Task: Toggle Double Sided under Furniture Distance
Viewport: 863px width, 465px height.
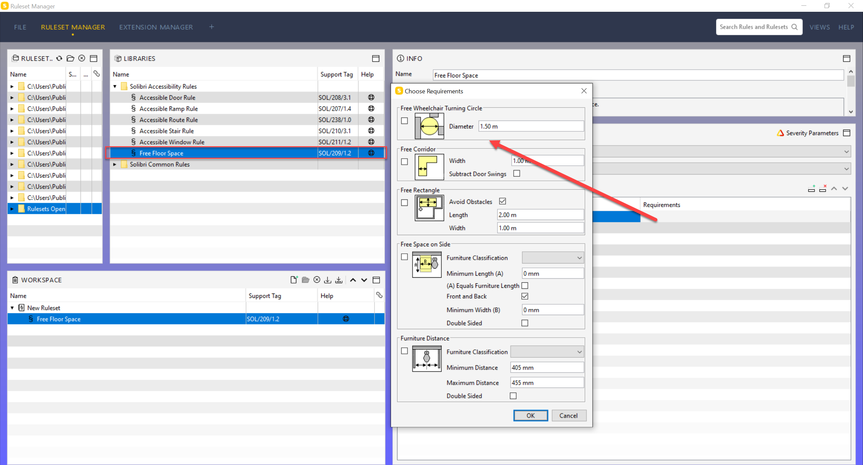Action: [x=513, y=396]
